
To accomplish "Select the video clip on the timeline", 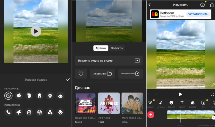I will tap(190, 115).
